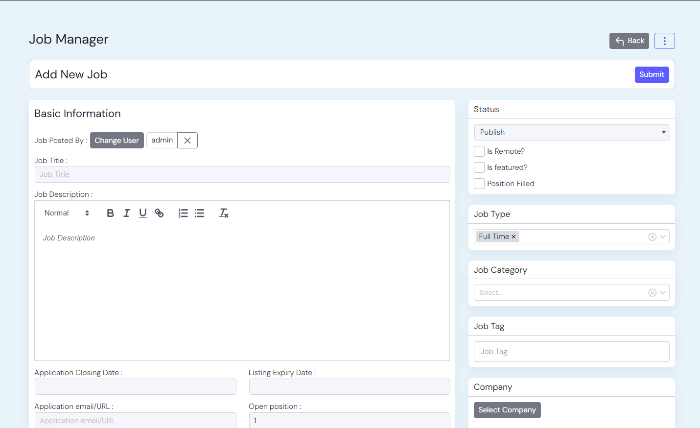
Task: Mark the job as Position Filled
Action: coord(479,184)
